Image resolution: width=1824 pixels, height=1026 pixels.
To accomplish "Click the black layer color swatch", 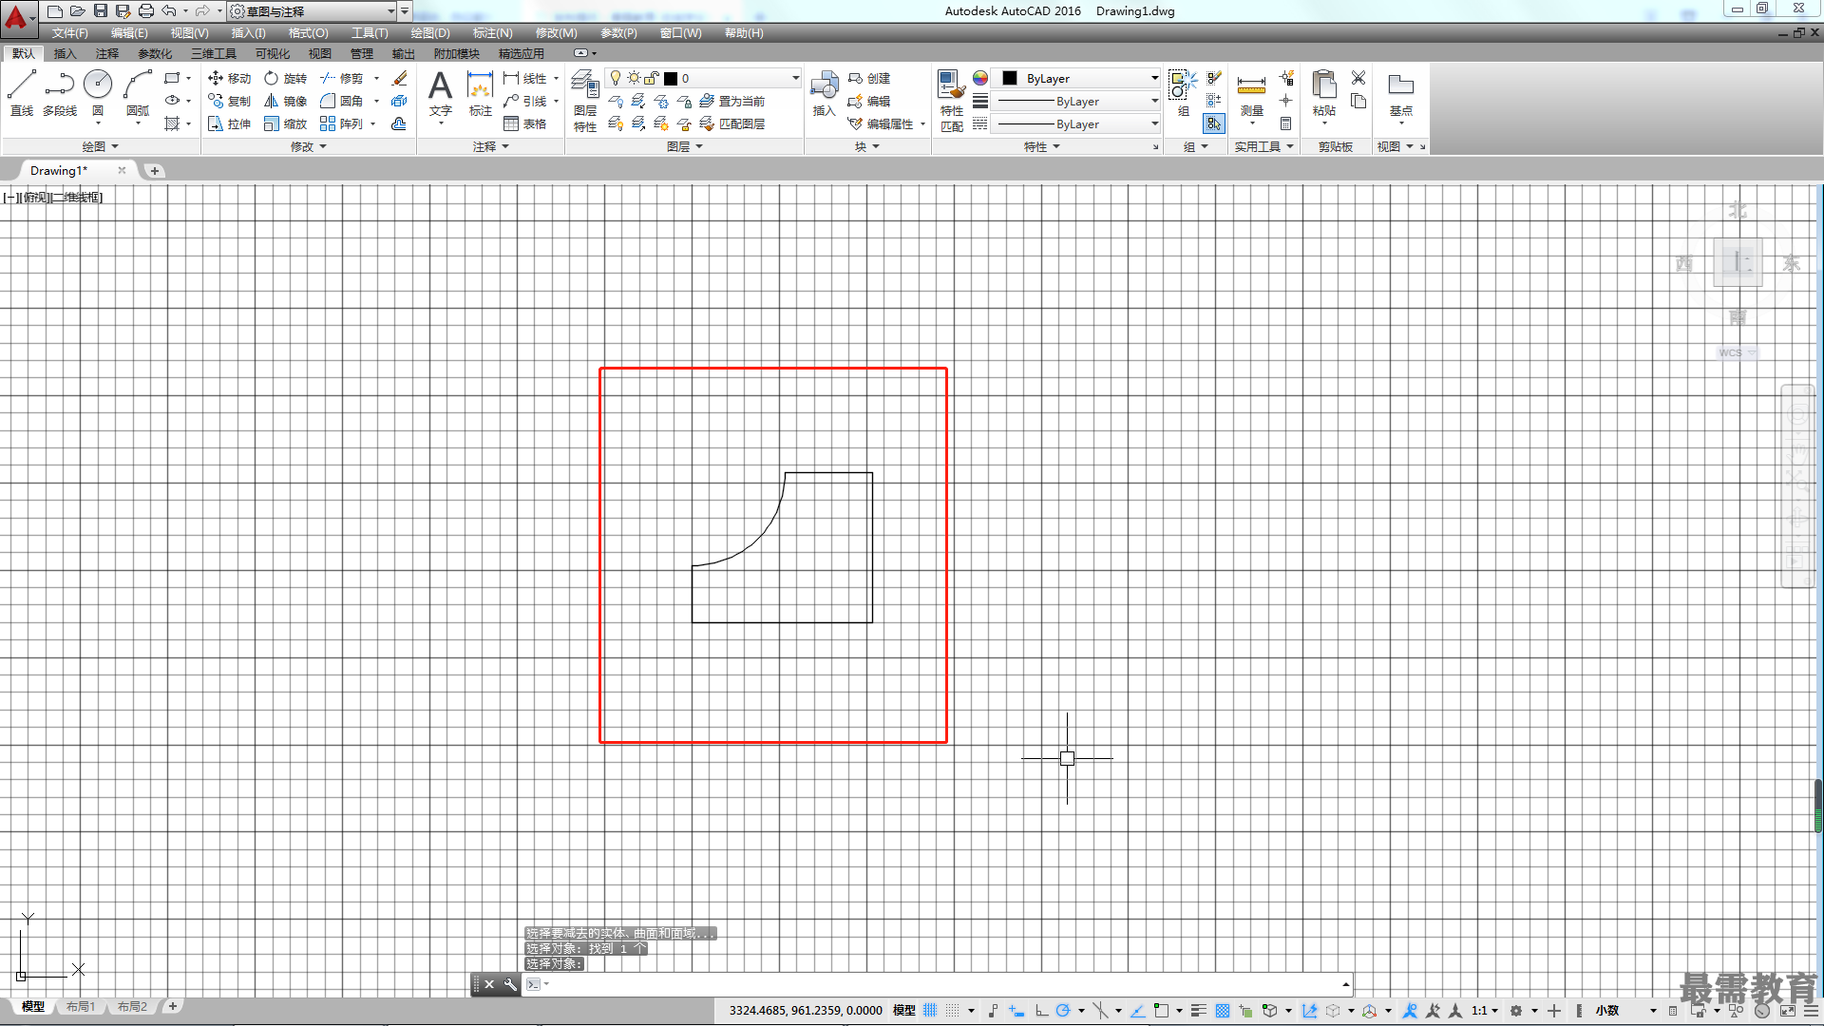I will tap(671, 79).
